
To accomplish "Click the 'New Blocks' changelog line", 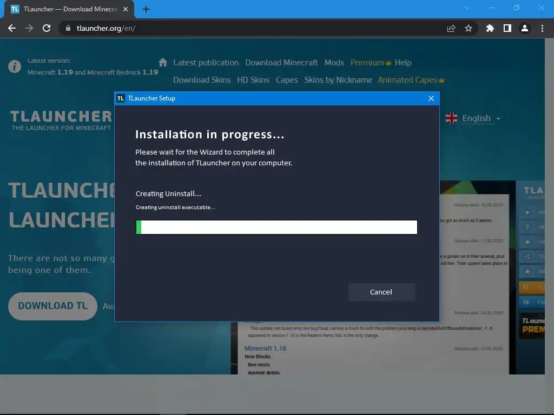I will coord(258,357).
